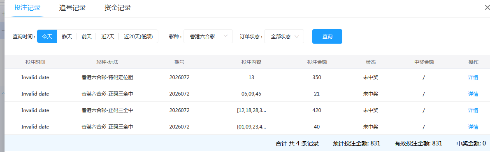Click bet amount 40
The height and width of the screenshot is (152, 490).
317,127
